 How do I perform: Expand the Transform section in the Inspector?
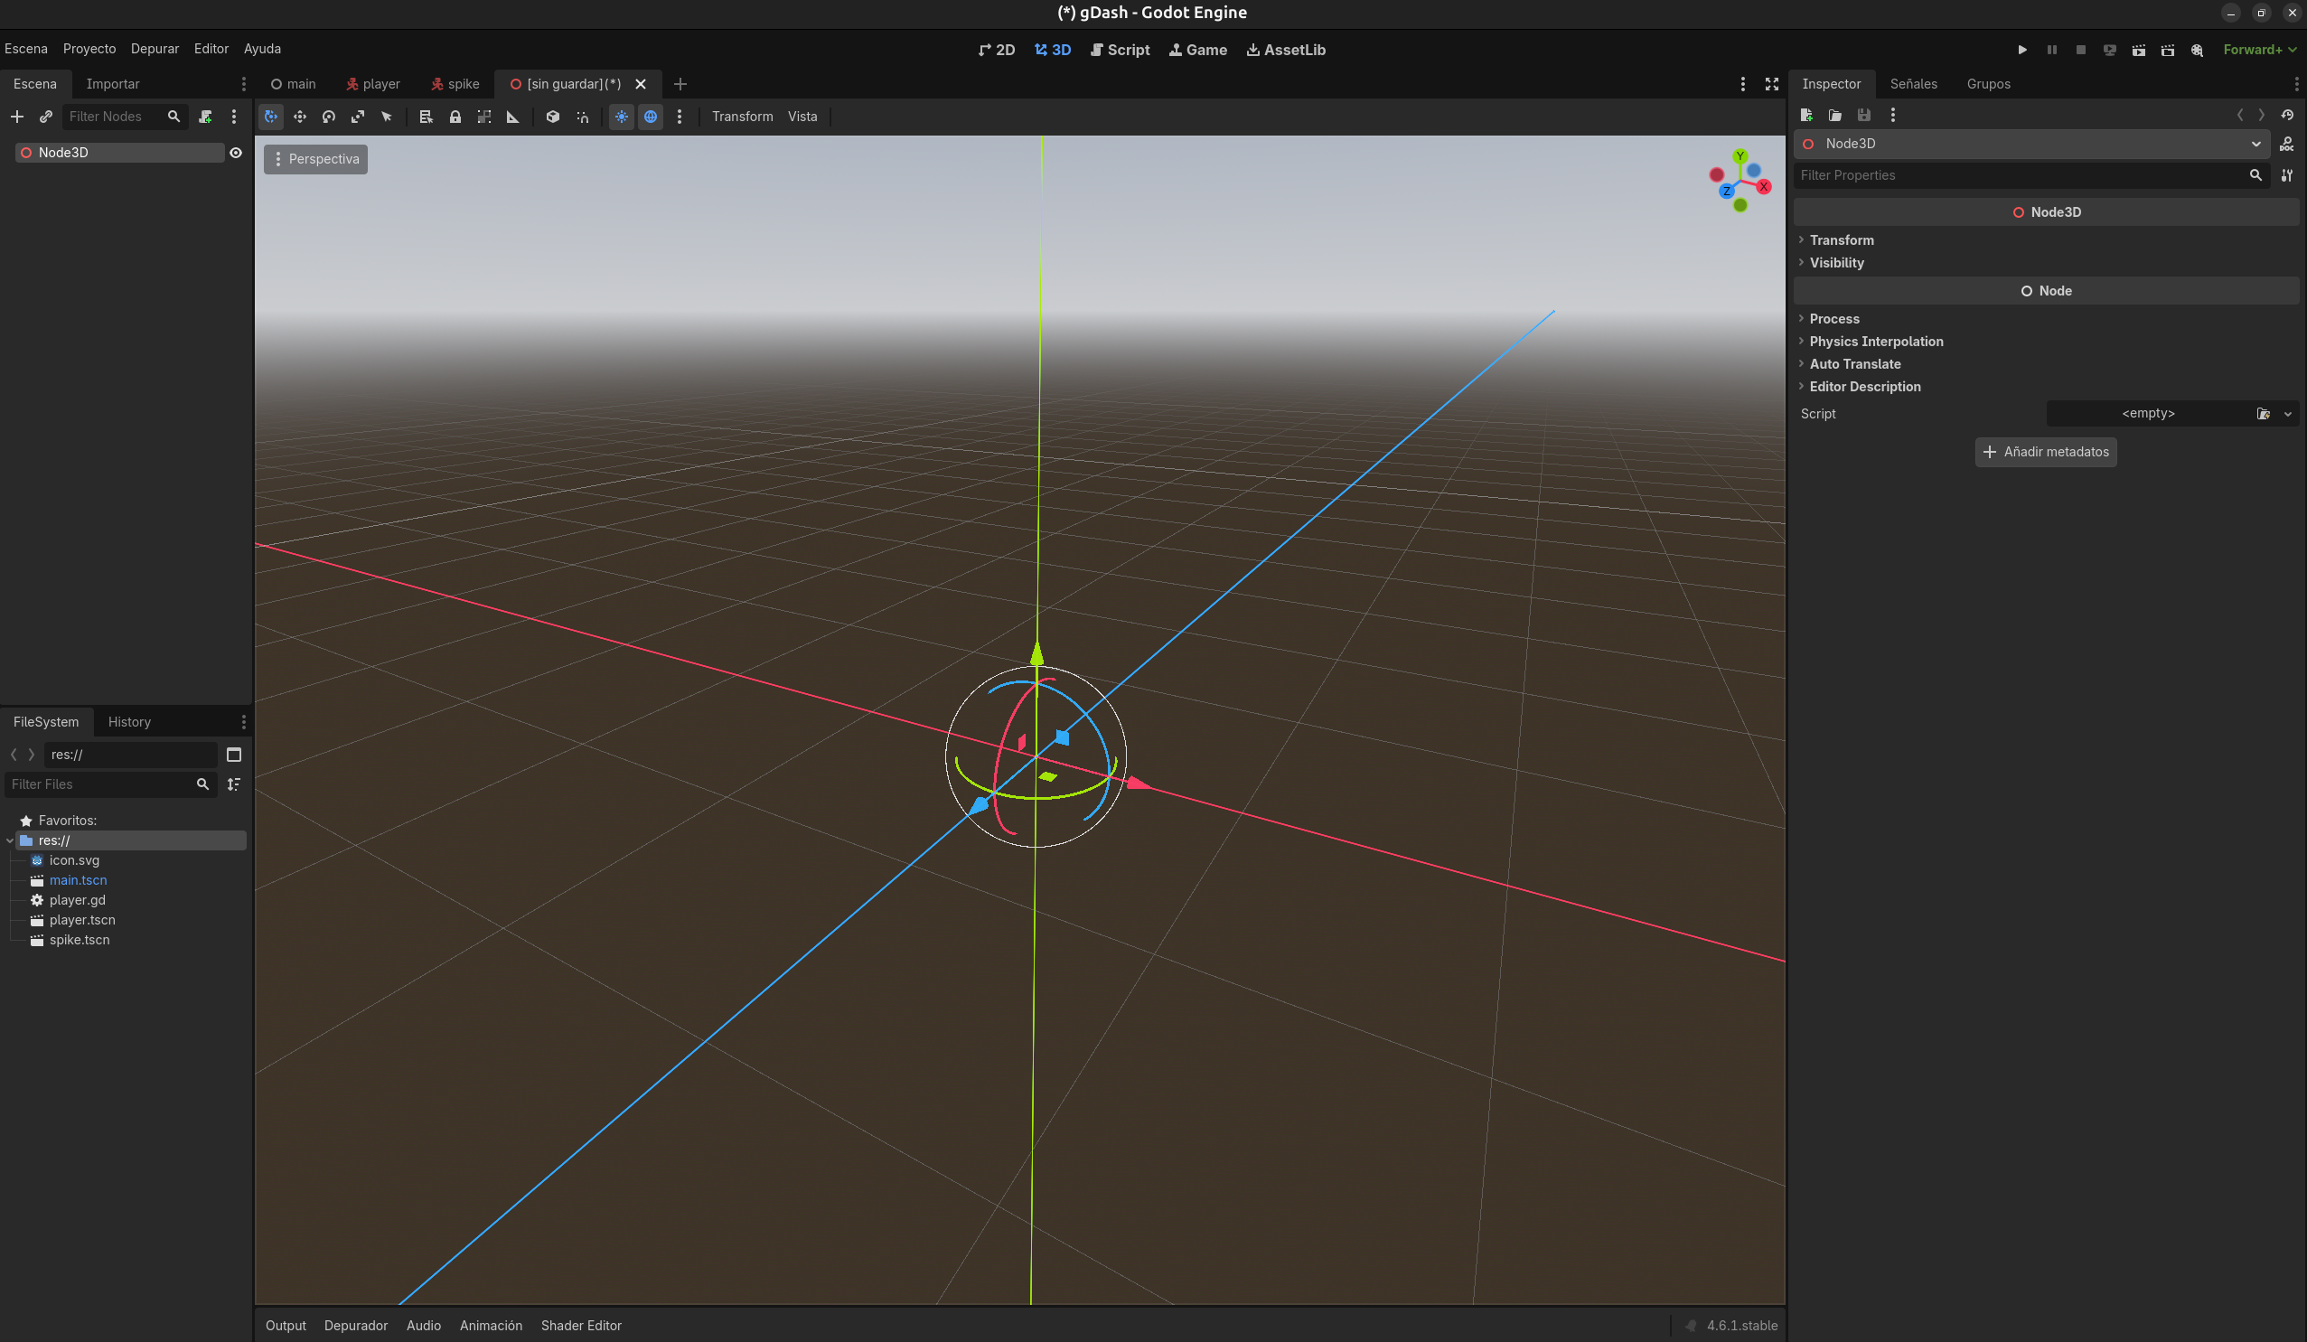1841,239
